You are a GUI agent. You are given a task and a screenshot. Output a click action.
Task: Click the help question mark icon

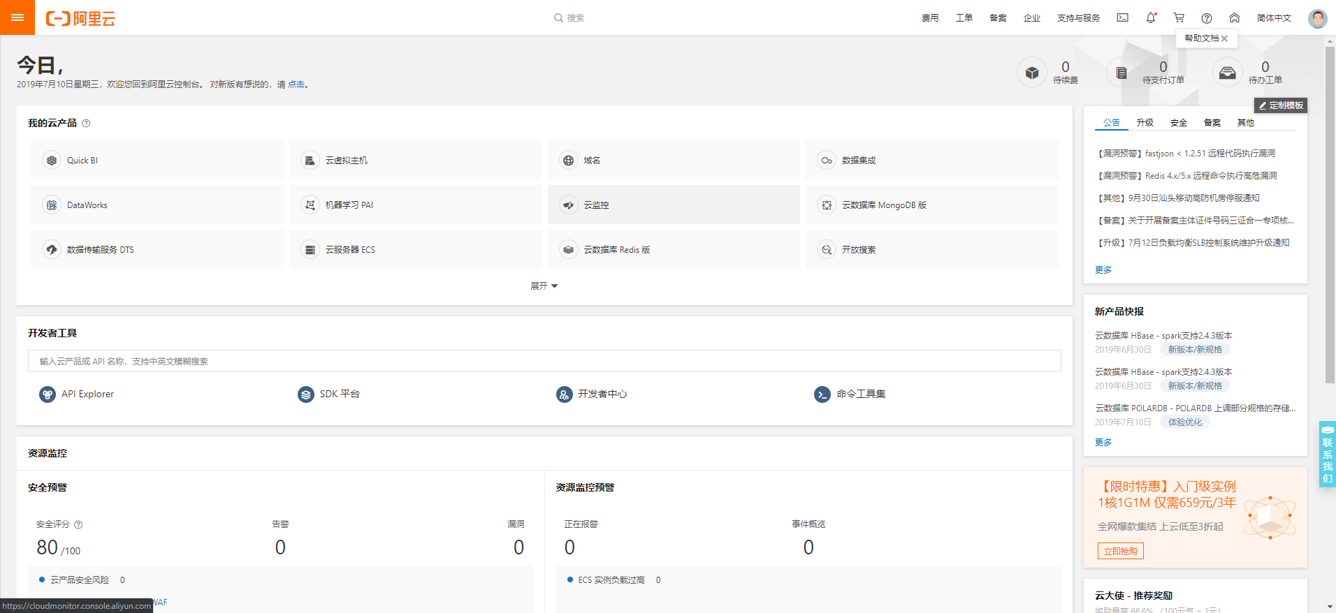1207,18
